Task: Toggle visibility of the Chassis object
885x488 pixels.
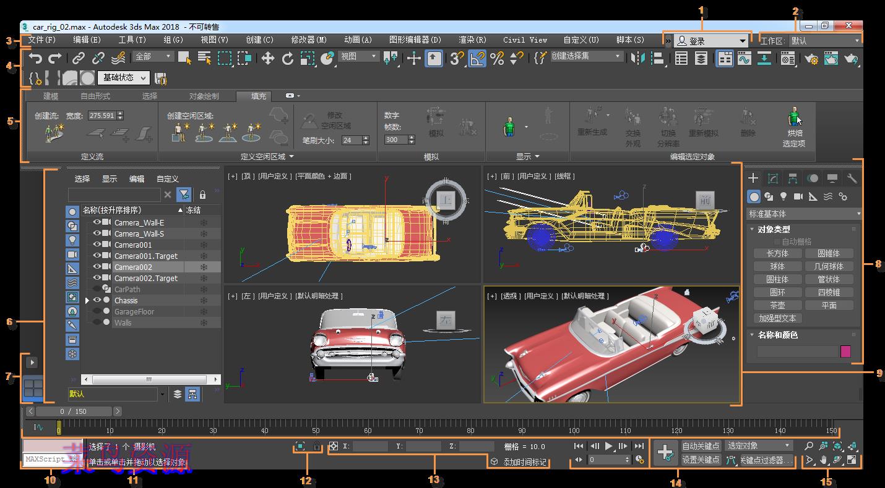Action: point(97,300)
